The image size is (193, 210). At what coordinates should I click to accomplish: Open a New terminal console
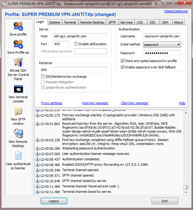pyautogui.click(x=18, y=89)
